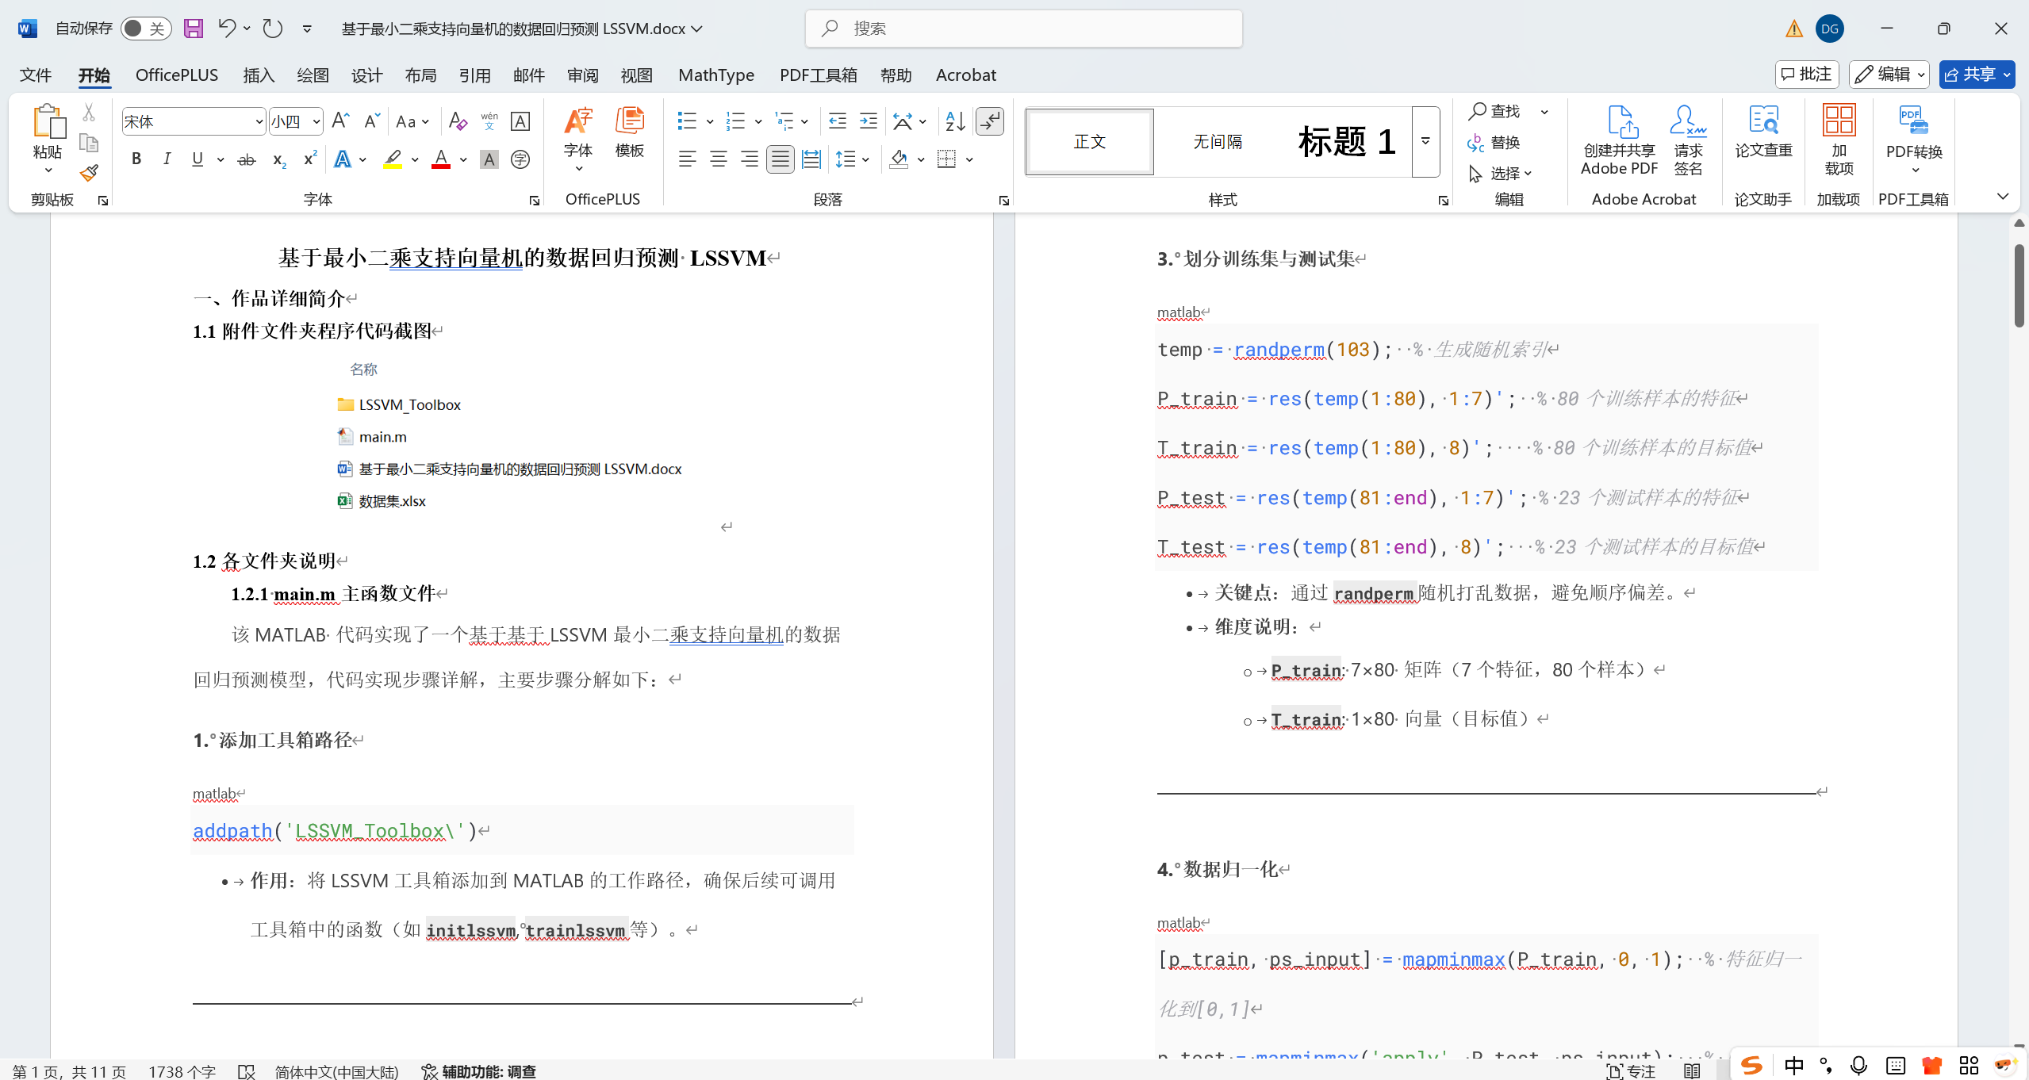Click the word count 1738 个字
This screenshot has width=2029, height=1080.
182,1071
